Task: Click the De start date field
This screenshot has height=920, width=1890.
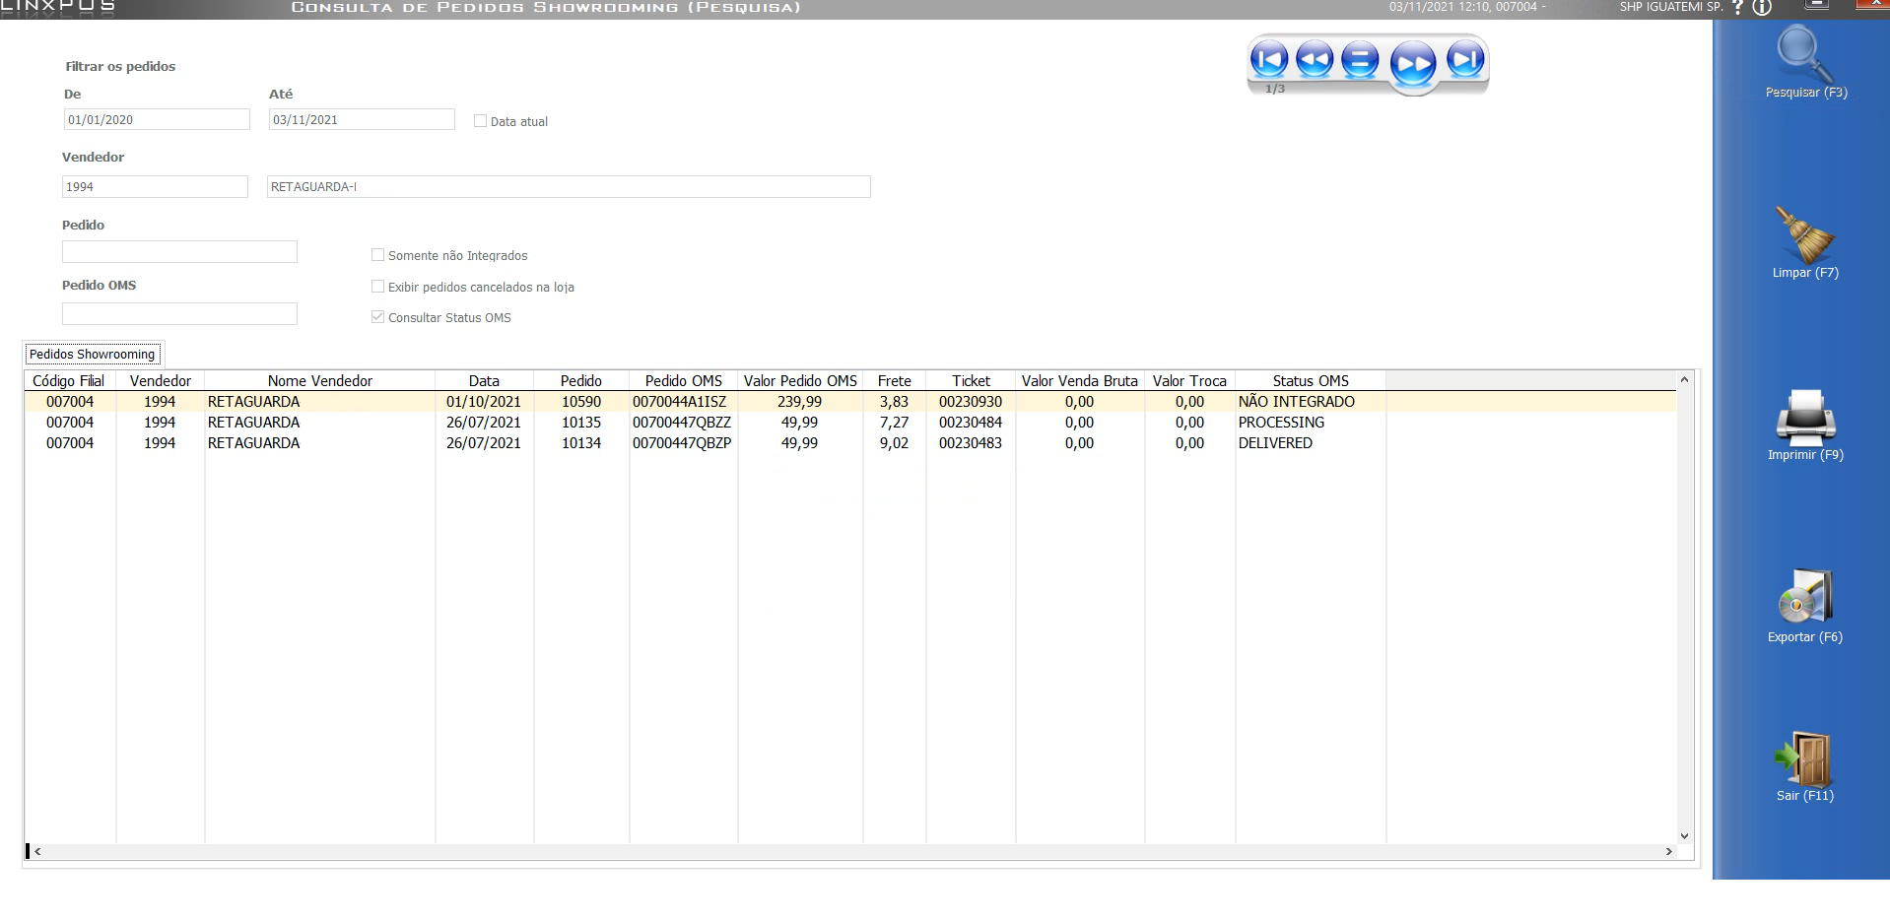Action: [x=157, y=119]
